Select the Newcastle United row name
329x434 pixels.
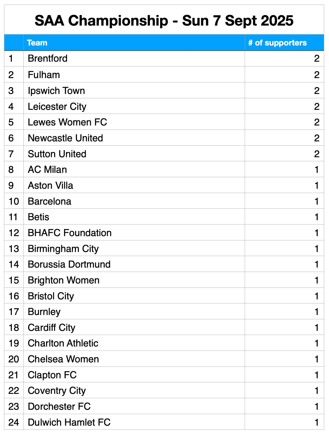pyautogui.click(x=65, y=138)
